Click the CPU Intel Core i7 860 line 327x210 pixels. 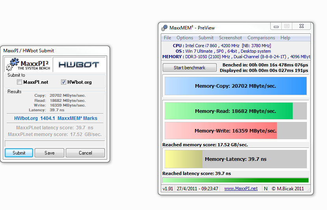(222, 46)
